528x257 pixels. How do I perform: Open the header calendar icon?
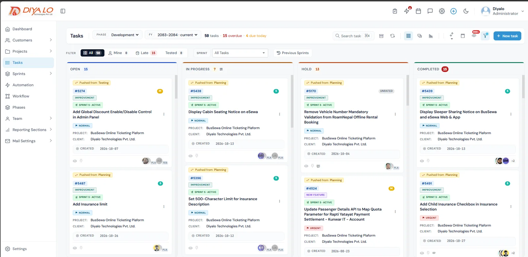coord(418,11)
